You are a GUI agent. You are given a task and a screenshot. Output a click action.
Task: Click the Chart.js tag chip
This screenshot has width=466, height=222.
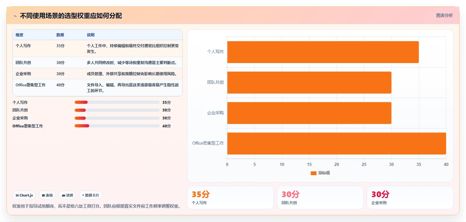pos(24,195)
